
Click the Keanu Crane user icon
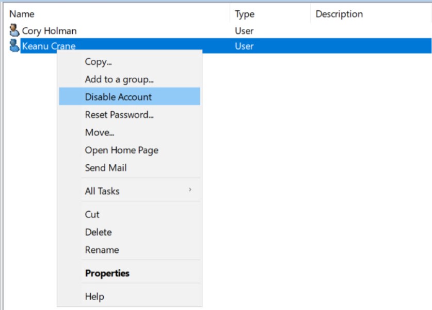click(14, 46)
